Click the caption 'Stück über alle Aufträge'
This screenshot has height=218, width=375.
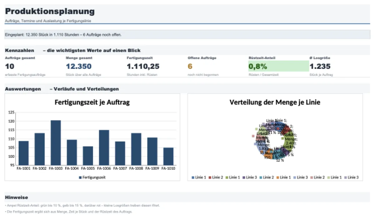coord(83,75)
